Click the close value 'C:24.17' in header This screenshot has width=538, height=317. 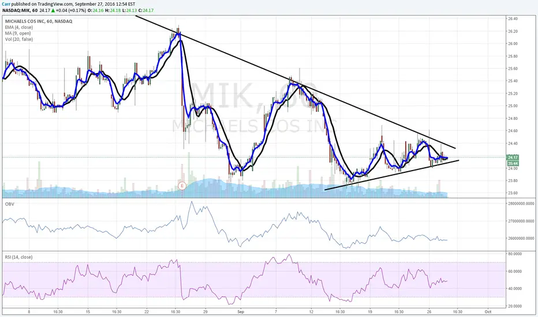coord(147,10)
